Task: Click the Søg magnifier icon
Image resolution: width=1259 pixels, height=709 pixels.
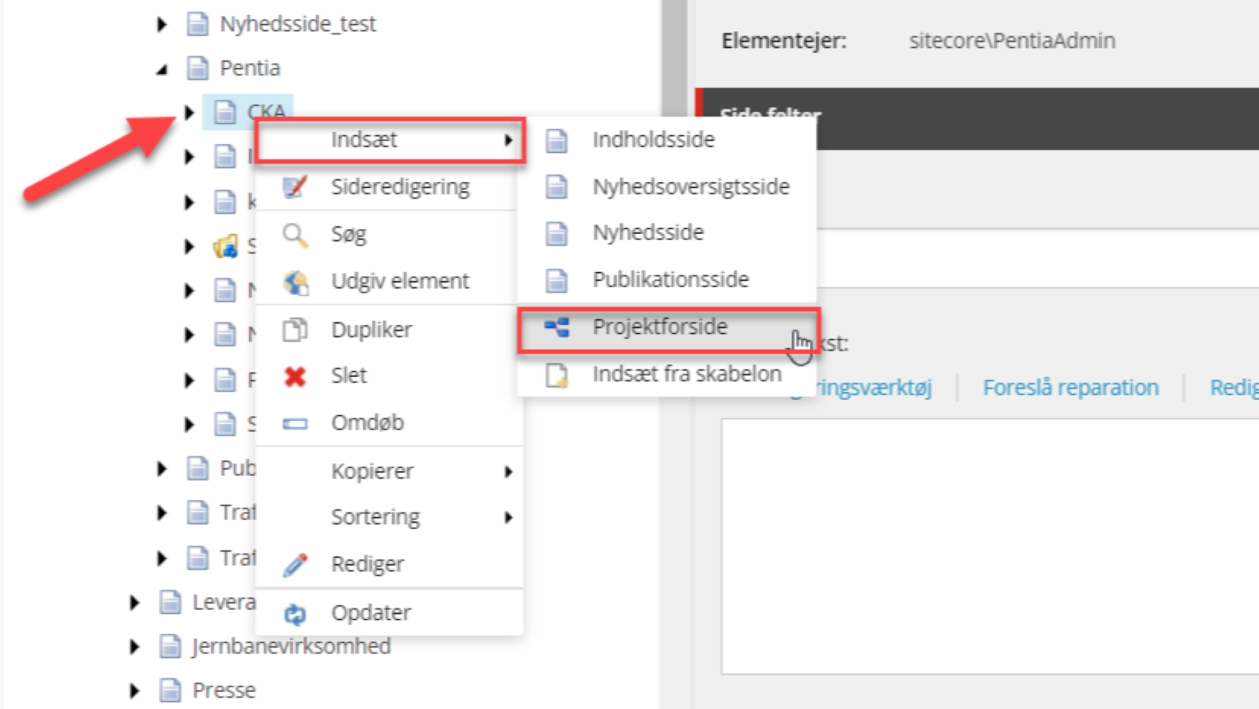Action: 295,235
